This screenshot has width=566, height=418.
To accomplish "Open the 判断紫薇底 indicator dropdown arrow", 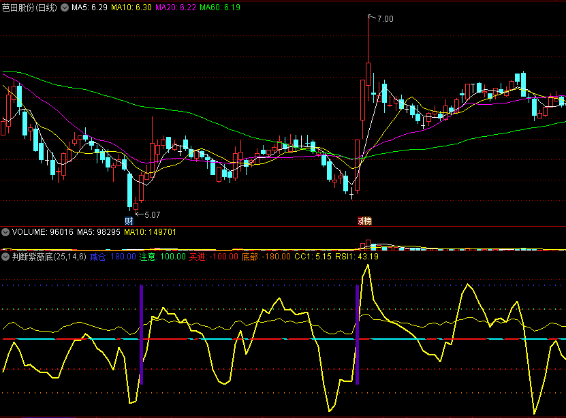I will pos(5,257).
